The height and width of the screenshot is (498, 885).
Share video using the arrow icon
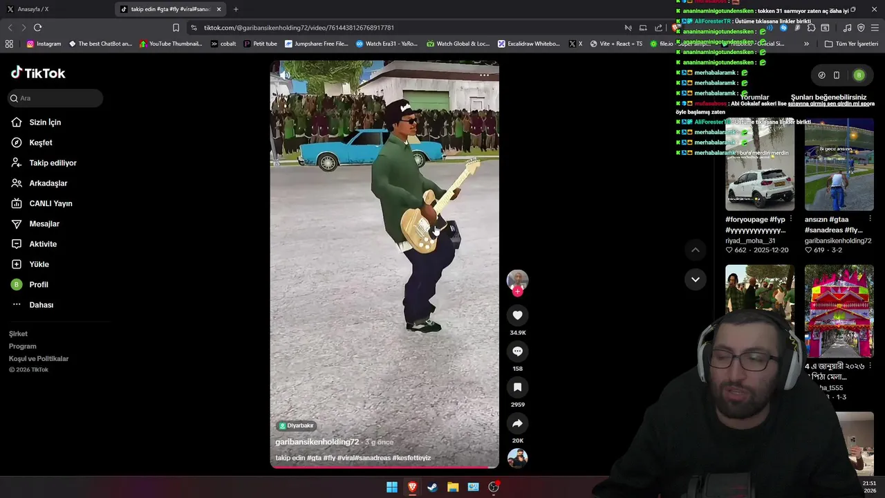[517, 423]
